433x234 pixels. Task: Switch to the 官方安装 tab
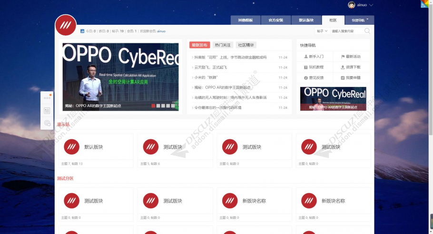(276, 20)
